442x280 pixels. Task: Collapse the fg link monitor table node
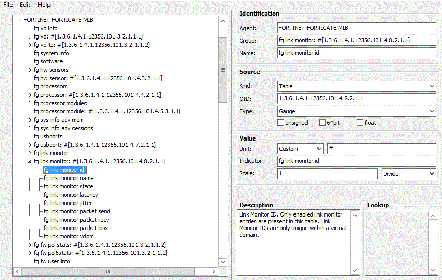coord(30,161)
